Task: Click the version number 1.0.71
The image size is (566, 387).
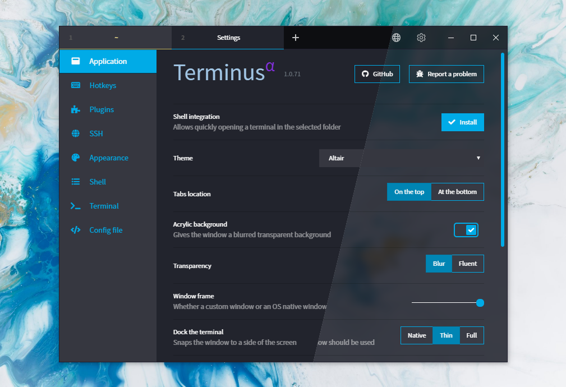Action: (292, 74)
